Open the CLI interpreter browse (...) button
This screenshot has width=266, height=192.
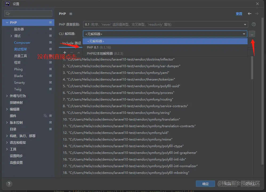tap(252, 34)
